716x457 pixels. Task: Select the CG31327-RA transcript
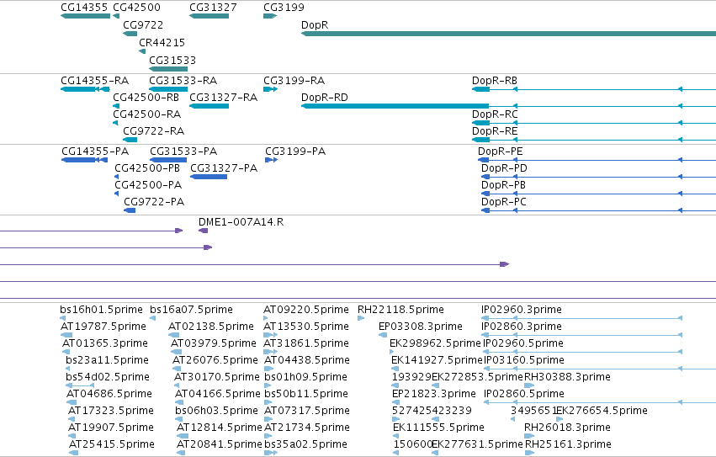[209, 106]
